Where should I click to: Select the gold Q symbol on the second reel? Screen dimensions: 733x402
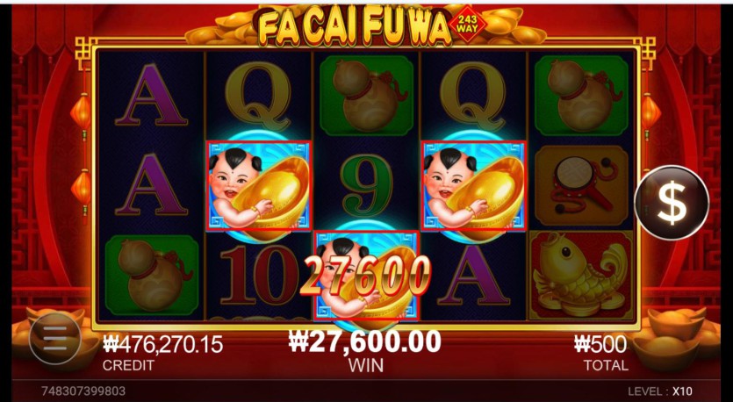coord(258,97)
